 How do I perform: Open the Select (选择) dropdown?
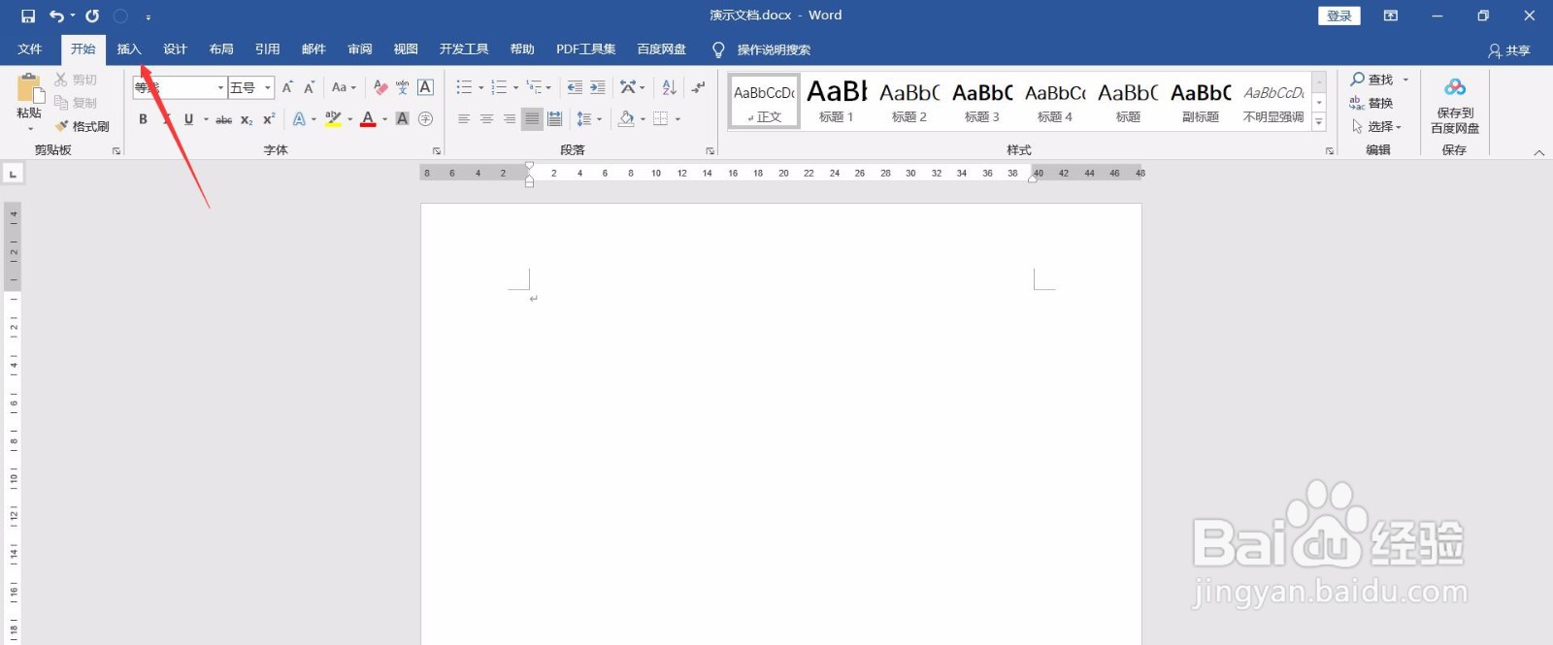[x=1376, y=126]
